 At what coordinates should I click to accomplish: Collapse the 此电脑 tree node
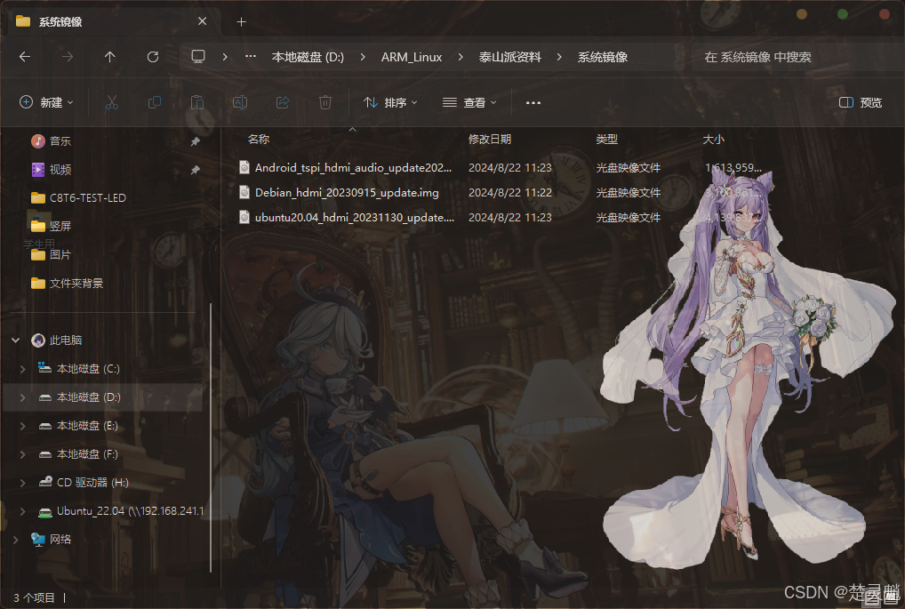tap(16, 340)
